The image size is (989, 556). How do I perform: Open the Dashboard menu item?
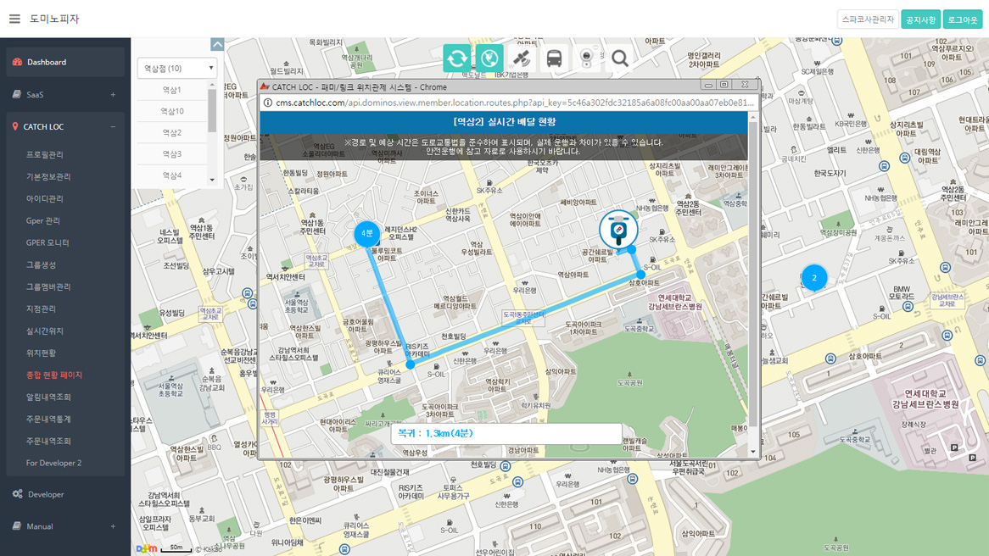point(65,62)
